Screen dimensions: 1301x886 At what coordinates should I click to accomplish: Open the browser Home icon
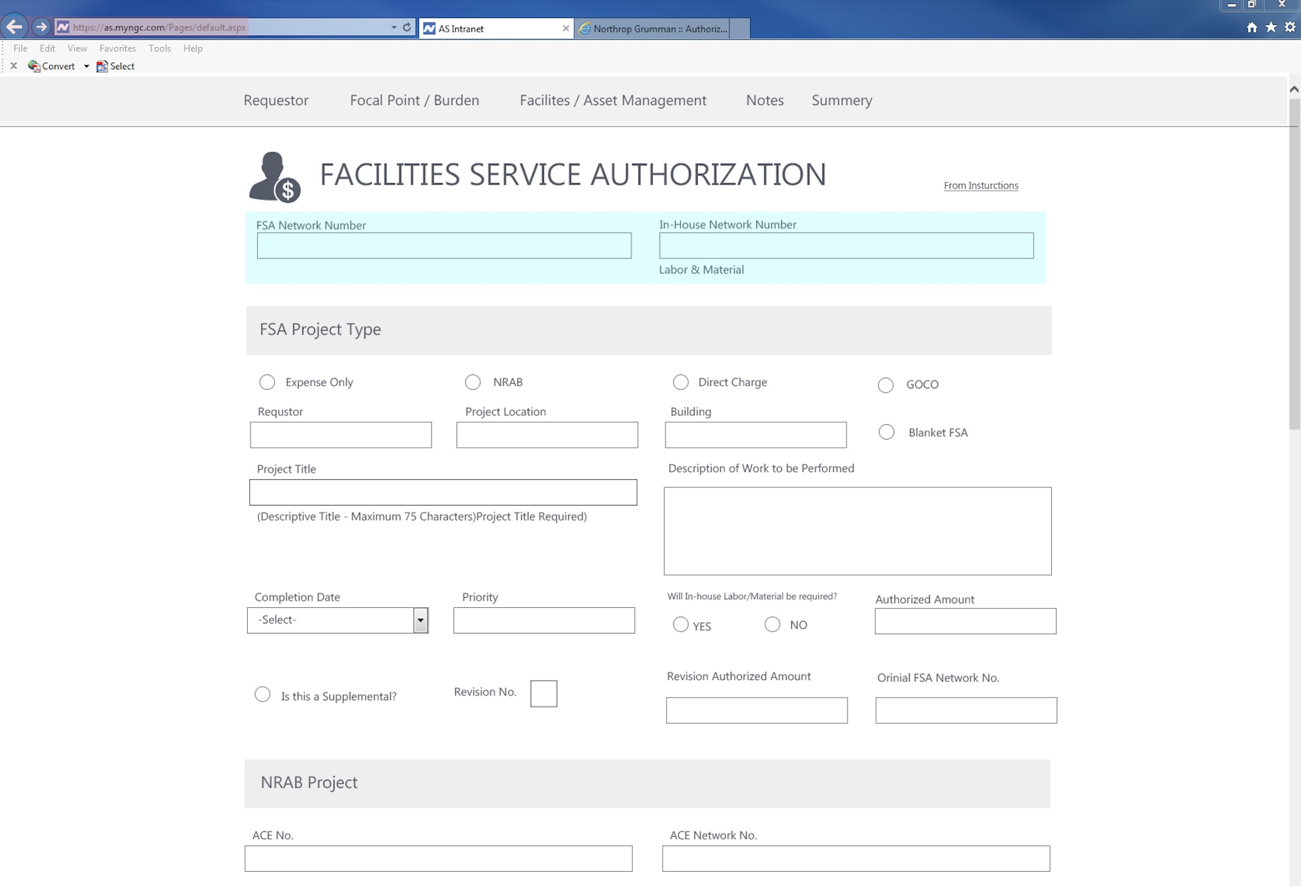(x=1252, y=28)
